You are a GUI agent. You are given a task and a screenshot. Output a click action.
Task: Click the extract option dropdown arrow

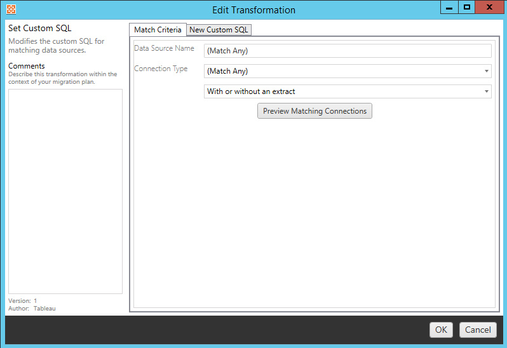pos(487,91)
